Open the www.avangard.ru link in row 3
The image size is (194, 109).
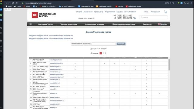pyautogui.click(x=55, y=67)
